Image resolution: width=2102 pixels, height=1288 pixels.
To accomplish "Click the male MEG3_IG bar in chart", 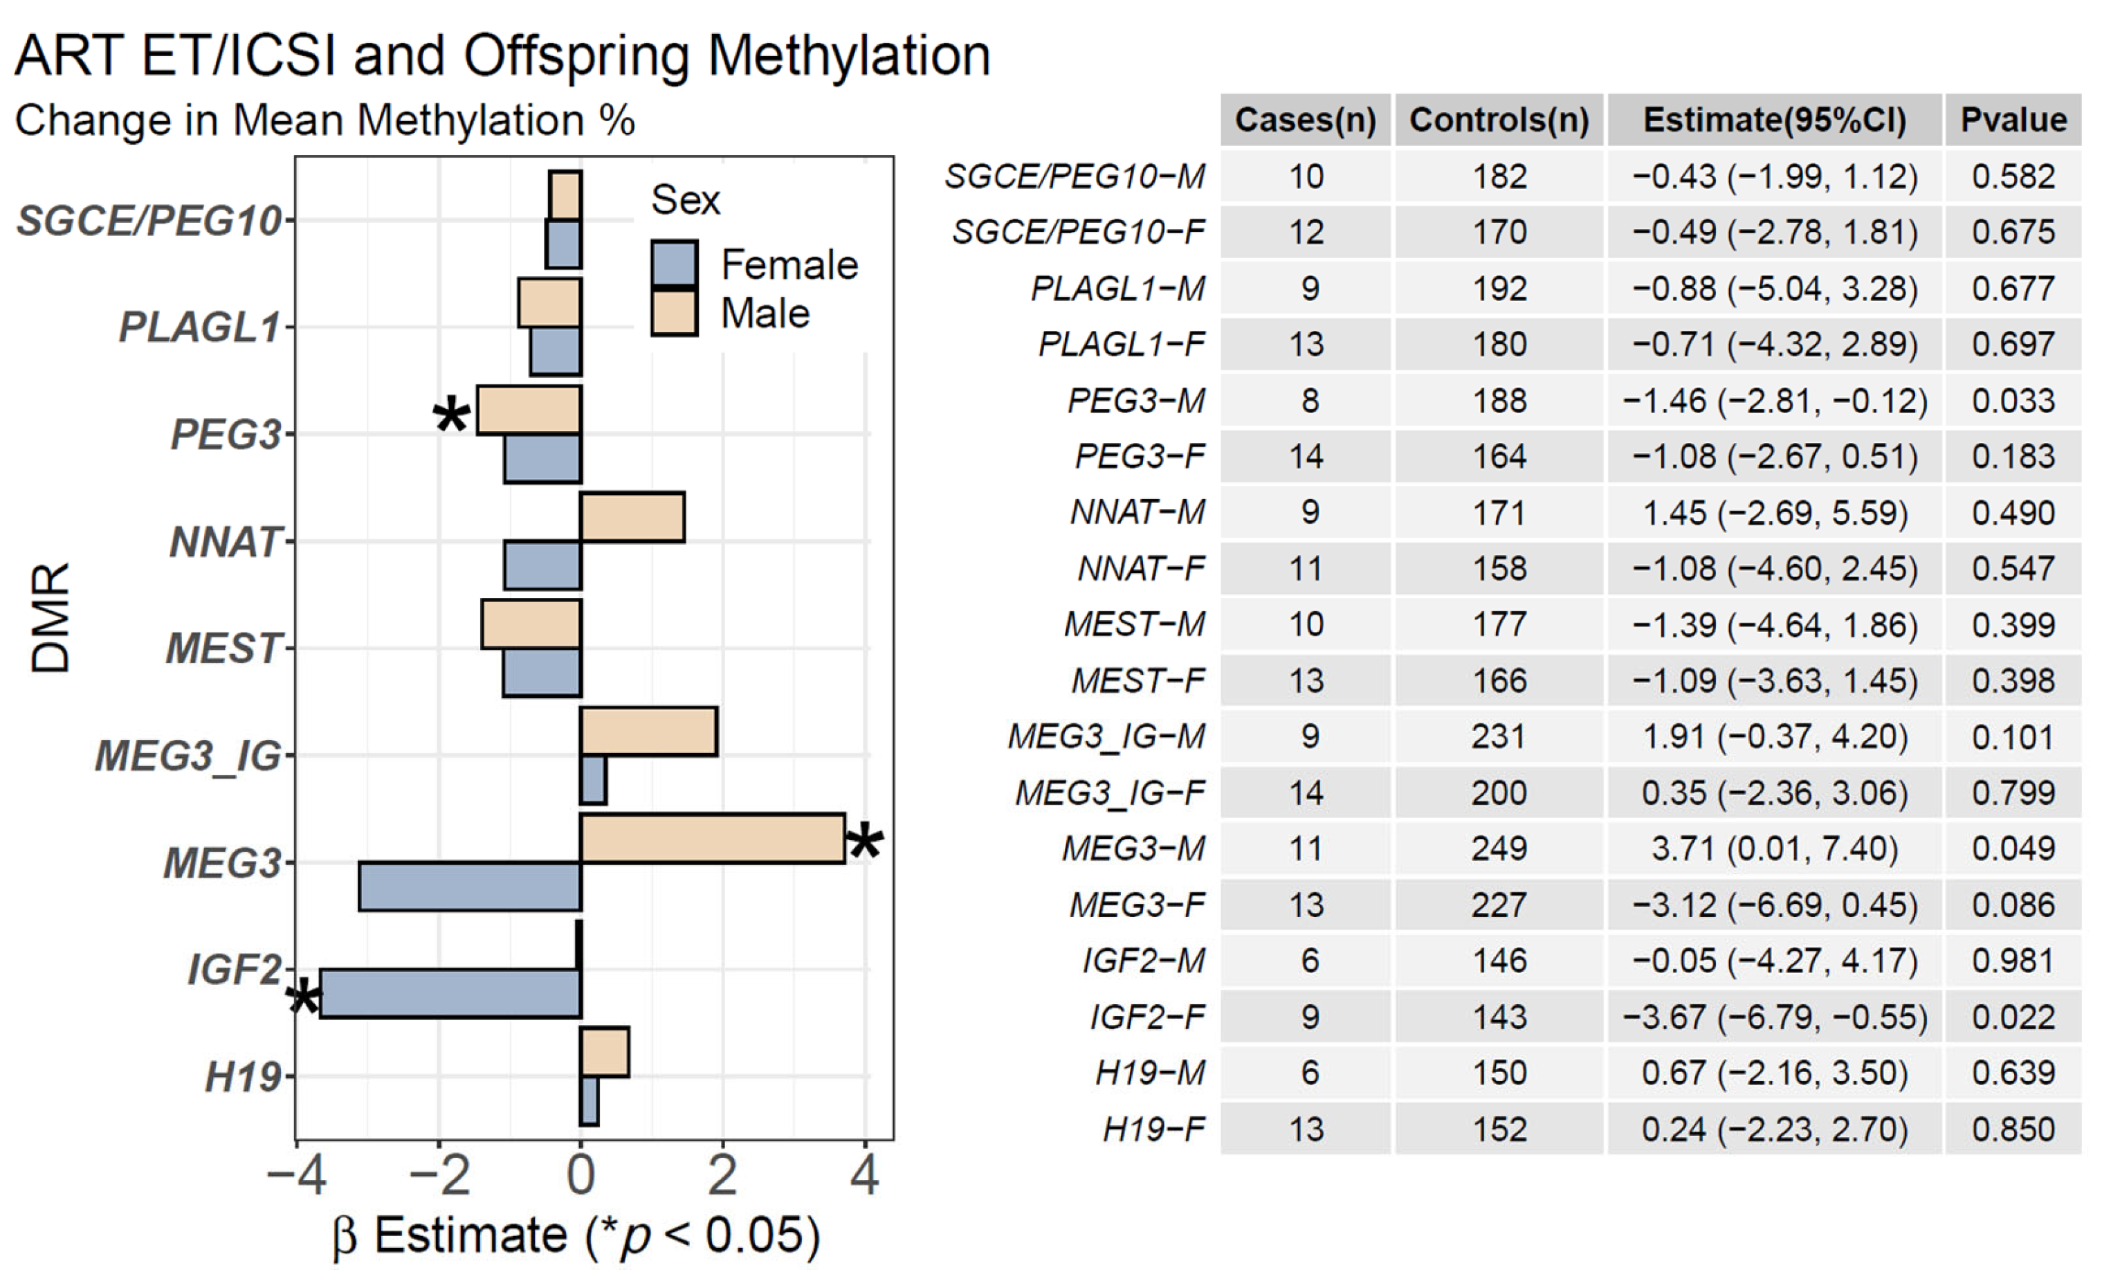I will 648,732.
